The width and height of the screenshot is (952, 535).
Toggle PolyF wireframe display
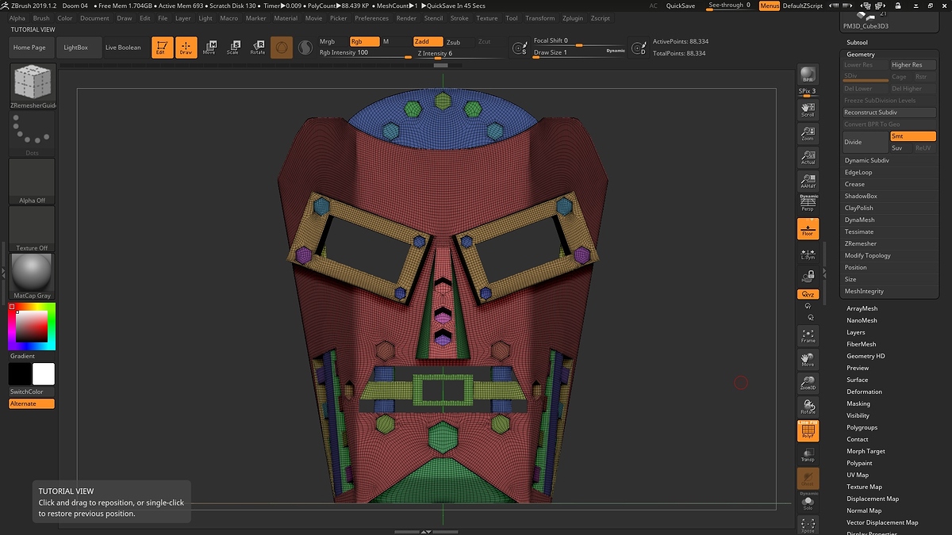click(x=808, y=430)
